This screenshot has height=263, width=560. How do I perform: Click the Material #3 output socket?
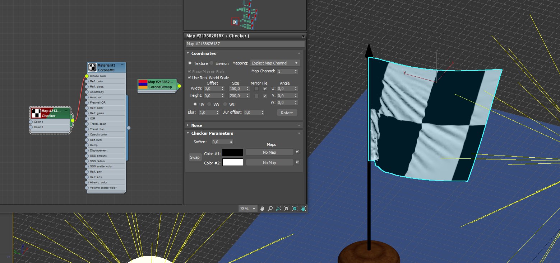coord(129,128)
